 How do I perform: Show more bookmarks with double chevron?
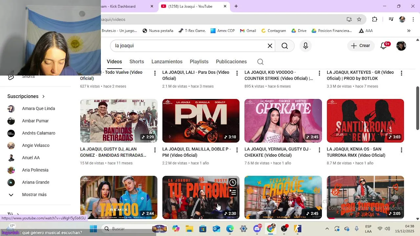coord(409,31)
